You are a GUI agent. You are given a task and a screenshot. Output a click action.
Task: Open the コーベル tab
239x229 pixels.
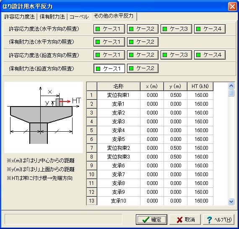(79, 17)
